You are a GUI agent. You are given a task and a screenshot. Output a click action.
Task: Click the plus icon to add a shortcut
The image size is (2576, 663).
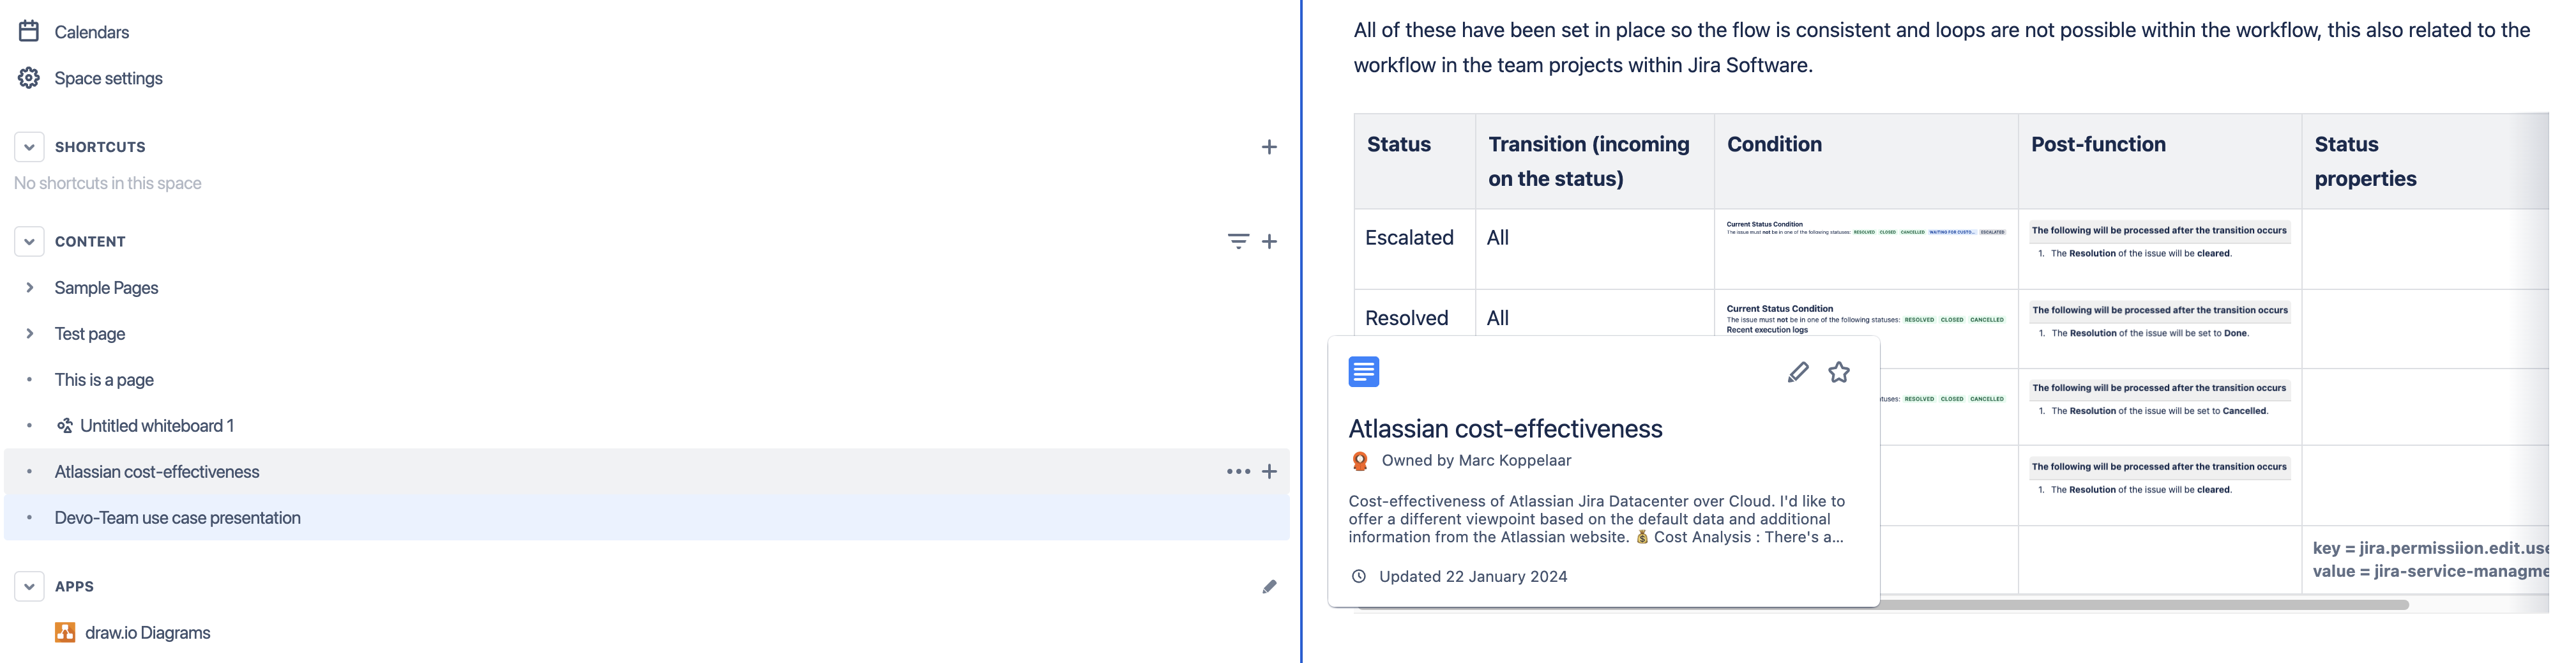pos(1269,146)
